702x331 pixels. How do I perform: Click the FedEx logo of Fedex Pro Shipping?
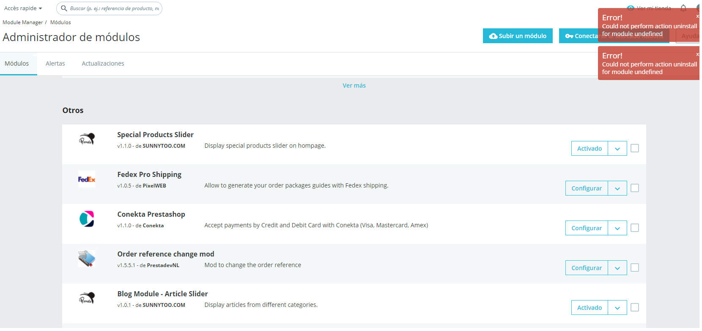coord(87,179)
